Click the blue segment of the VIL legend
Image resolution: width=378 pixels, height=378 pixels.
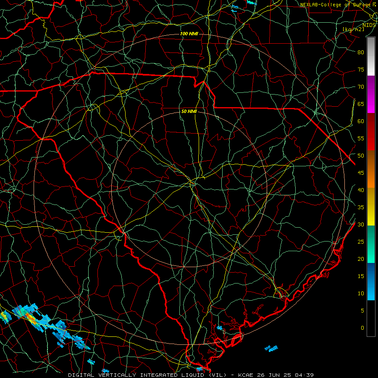(x=371, y=281)
